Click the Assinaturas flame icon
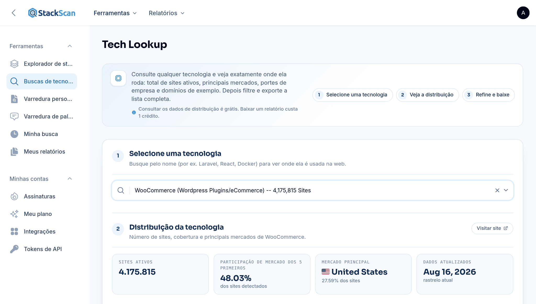Viewport: 536px width, 304px height. 14,196
